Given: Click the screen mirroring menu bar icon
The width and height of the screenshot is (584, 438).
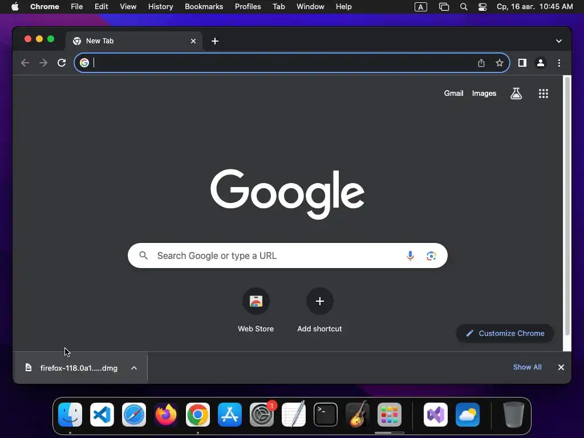Looking at the screenshot, I should point(444,7).
